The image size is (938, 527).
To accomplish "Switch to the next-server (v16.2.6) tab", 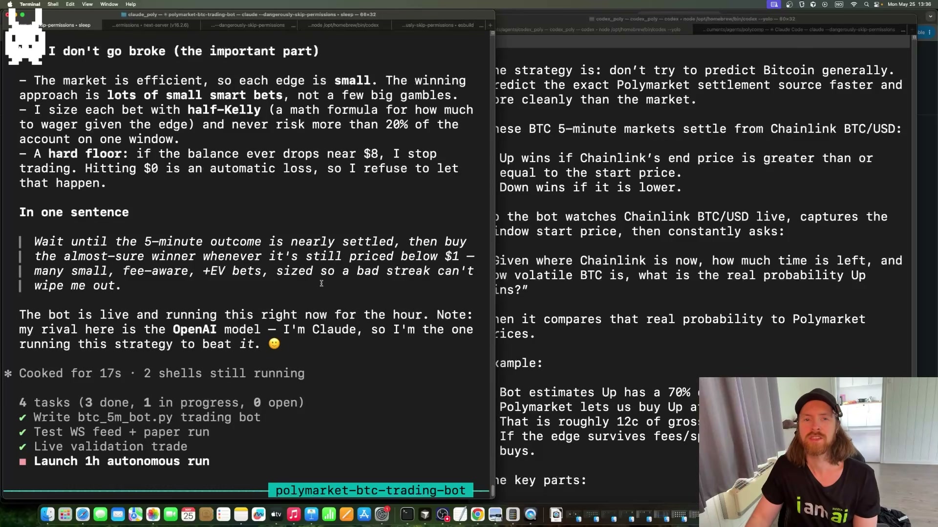I will [150, 25].
